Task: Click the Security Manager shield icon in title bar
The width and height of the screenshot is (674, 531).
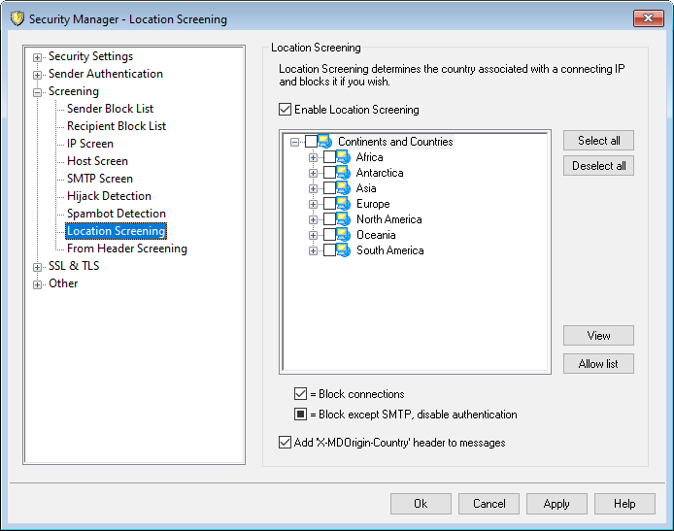Action: tap(16, 19)
